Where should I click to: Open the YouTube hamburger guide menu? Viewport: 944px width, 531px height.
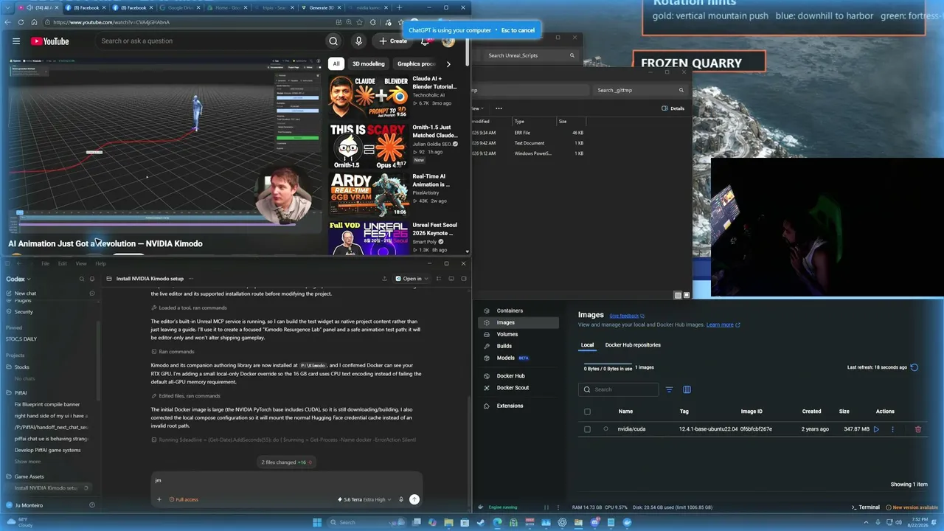coord(15,41)
